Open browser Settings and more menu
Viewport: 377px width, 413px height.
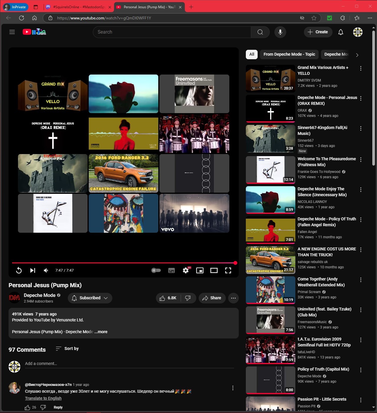coord(370,18)
